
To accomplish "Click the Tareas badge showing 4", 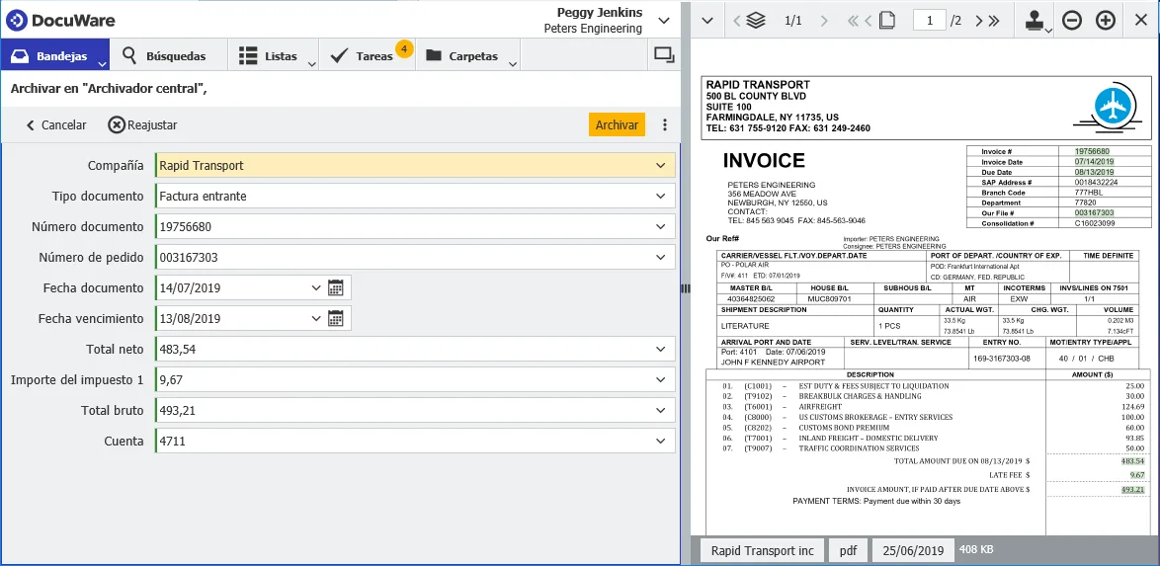I will [x=404, y=49].
